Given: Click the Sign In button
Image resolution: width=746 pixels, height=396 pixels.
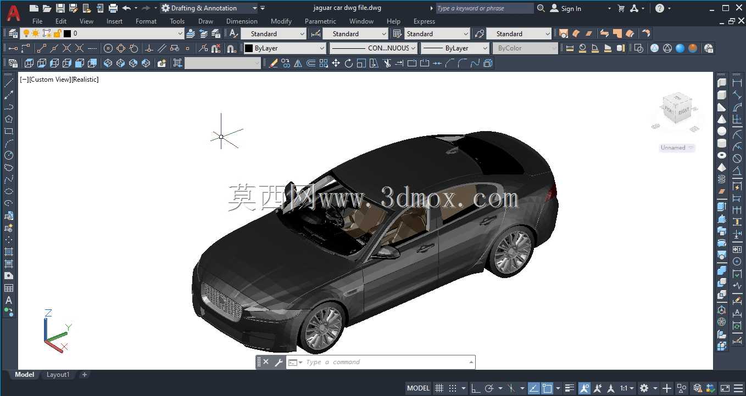Looking at the screenshot, I should 566,8.
